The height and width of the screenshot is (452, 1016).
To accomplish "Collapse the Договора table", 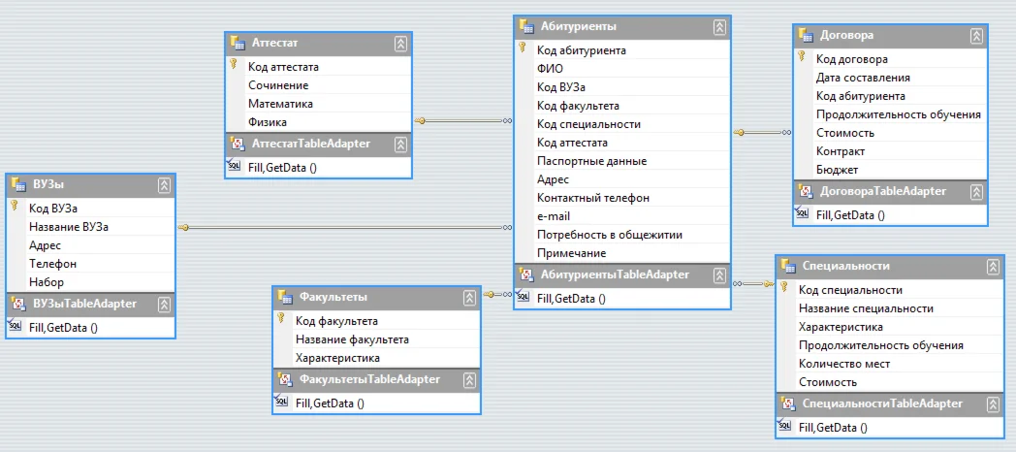I will [x=976, y=36].
